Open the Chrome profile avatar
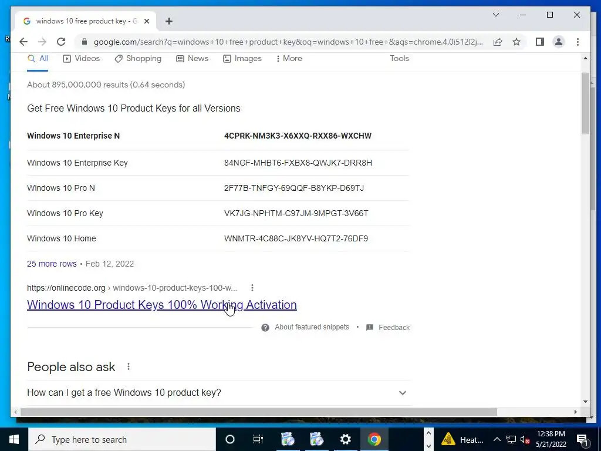The width and height of the screenshot is (601, 451). click(x=559, y=42)
